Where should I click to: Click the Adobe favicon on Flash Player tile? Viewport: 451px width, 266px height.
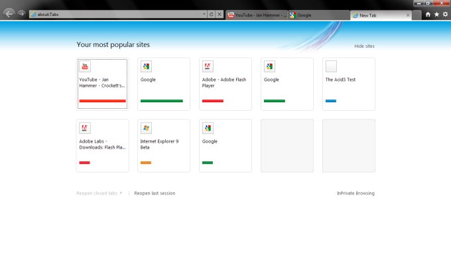[208, 66]
